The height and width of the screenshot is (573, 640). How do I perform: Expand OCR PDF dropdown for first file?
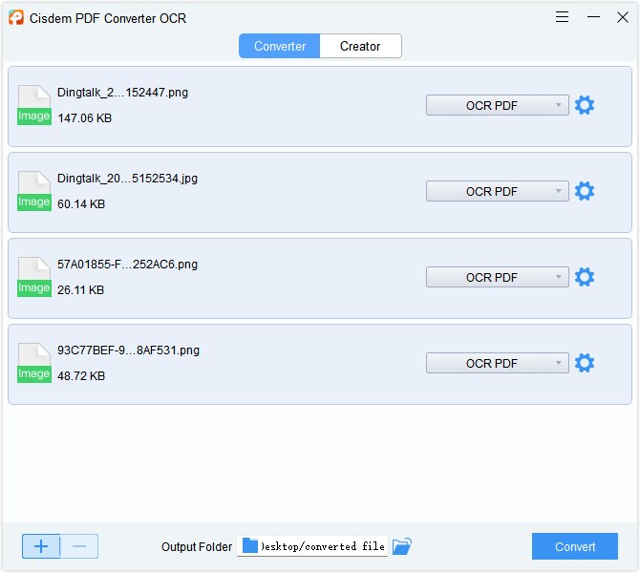tap(497, 105)
